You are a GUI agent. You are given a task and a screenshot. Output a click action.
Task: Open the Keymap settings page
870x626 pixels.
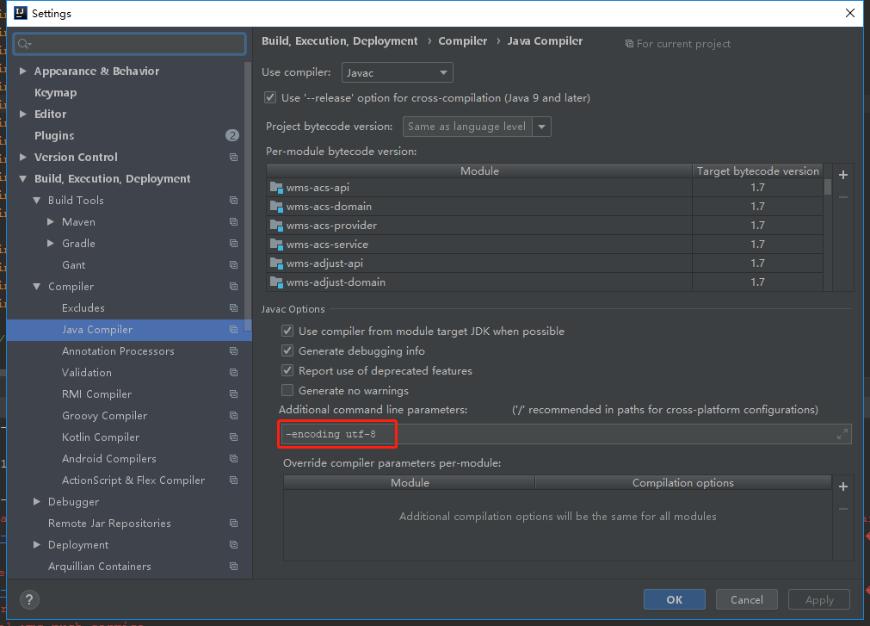click(55, 93)
